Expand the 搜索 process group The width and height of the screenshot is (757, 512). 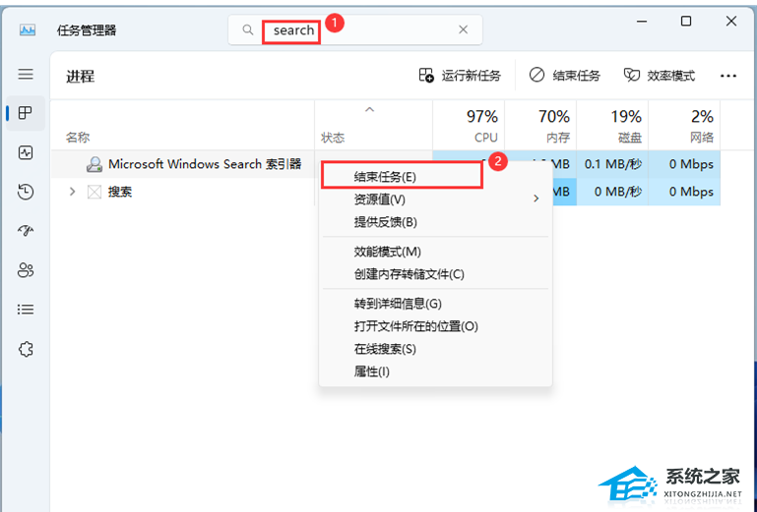point(73,192)
